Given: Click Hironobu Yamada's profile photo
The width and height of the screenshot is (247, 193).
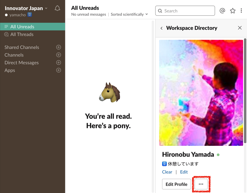Looking at the screenshot, I should [201, 93].
